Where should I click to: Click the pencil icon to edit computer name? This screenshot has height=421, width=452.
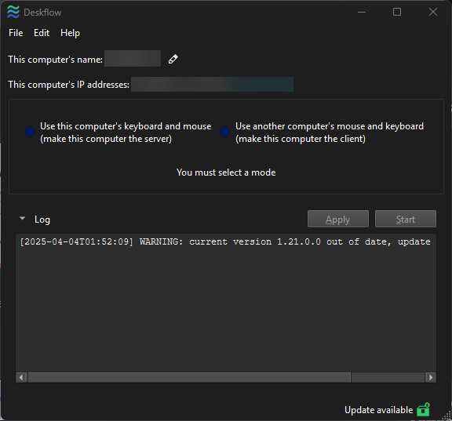[173, 59]
